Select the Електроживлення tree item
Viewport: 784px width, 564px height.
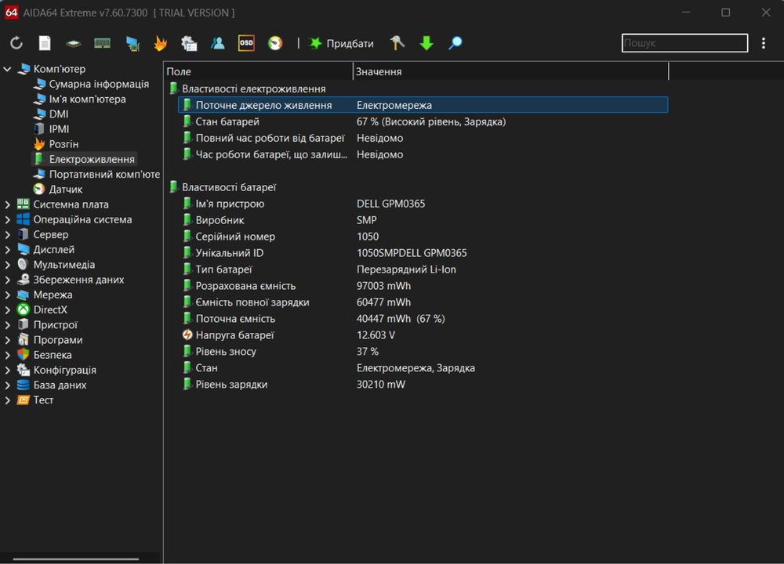[x=84, y=159]
